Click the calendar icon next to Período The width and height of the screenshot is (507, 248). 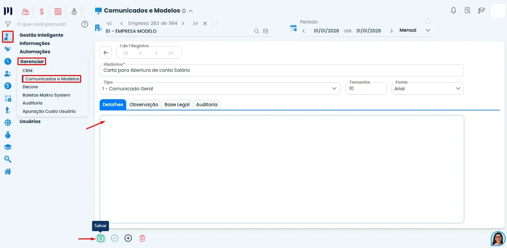click(293, 28)
